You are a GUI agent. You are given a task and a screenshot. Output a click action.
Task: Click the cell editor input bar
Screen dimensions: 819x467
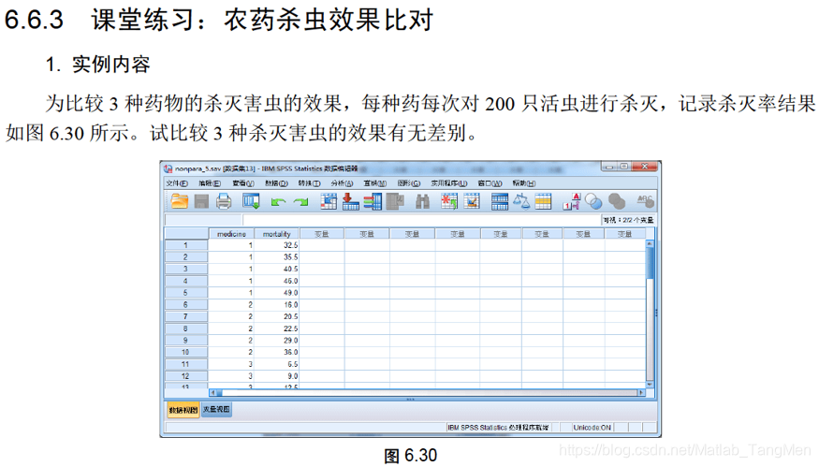tap(421, 220)
